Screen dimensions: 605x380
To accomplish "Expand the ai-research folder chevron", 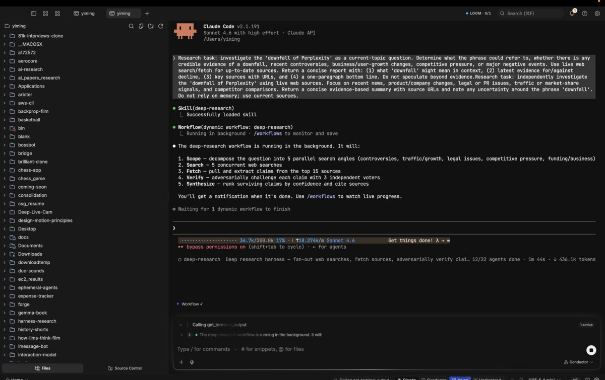I will coord(5,69).
